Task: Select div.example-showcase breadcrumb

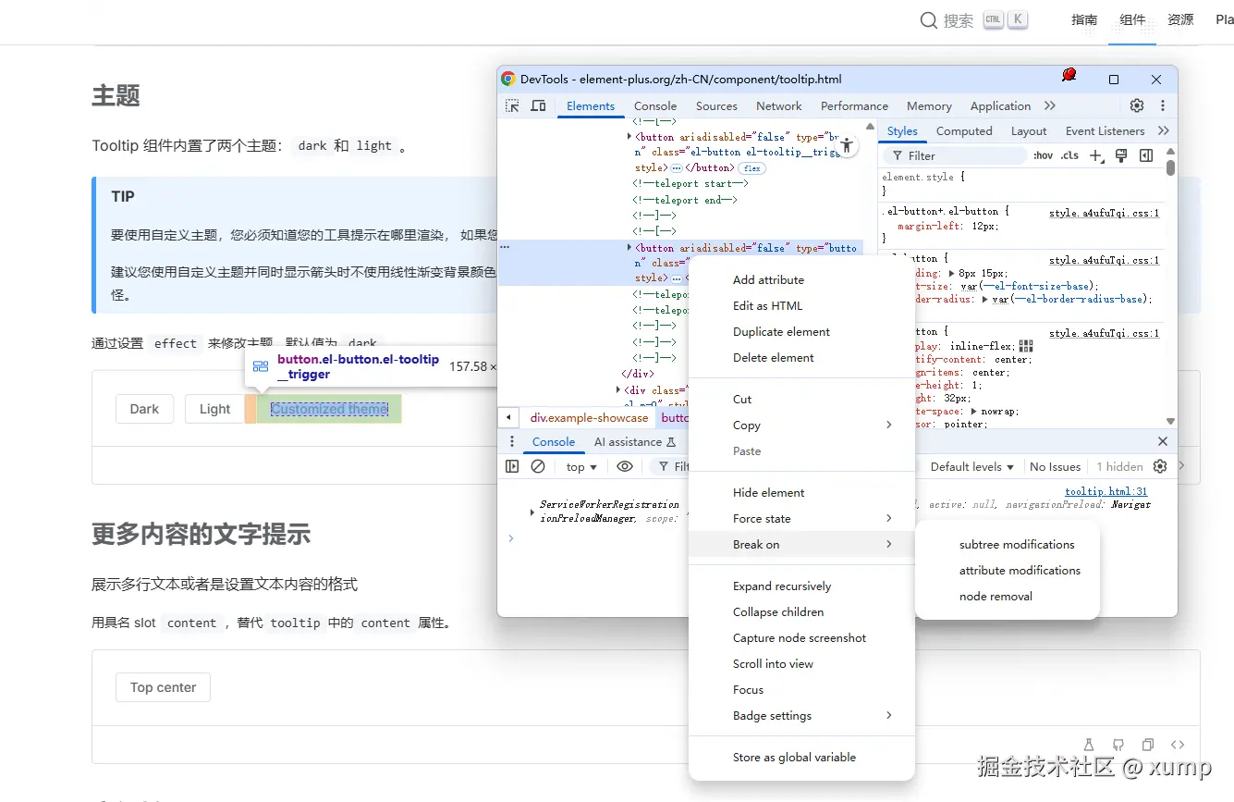Action: coord(590,417)
